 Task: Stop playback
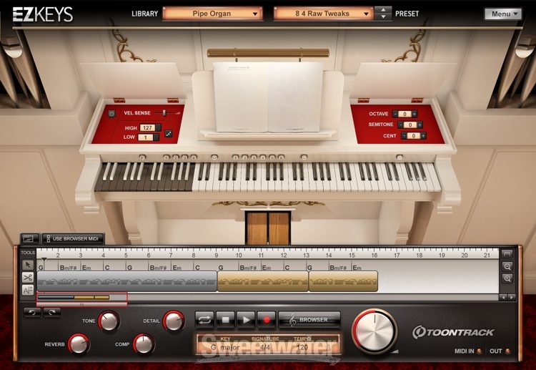(x=225, y=320)
